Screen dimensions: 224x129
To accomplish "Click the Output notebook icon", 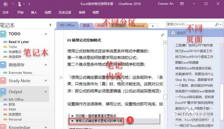I will (x=3, y=91).
